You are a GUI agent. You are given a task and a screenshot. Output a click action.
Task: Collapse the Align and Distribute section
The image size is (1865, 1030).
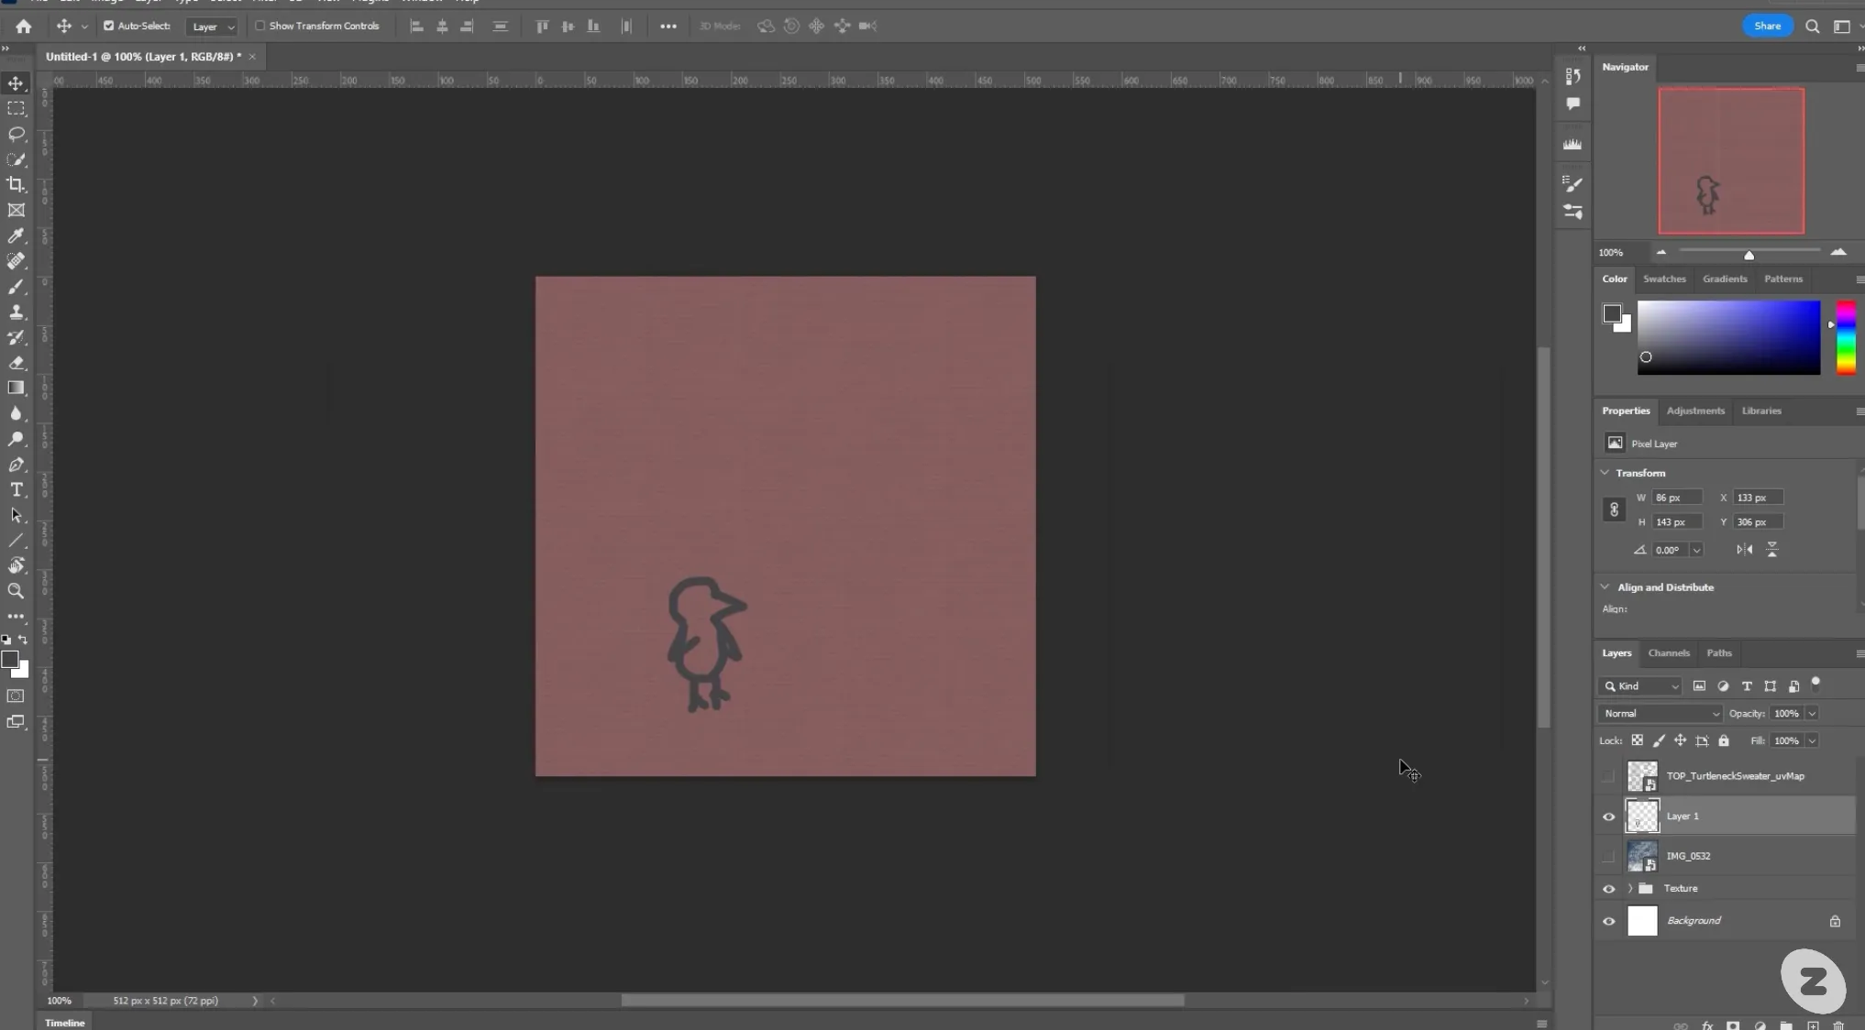pyautogui.click(x=1605, y=587)
